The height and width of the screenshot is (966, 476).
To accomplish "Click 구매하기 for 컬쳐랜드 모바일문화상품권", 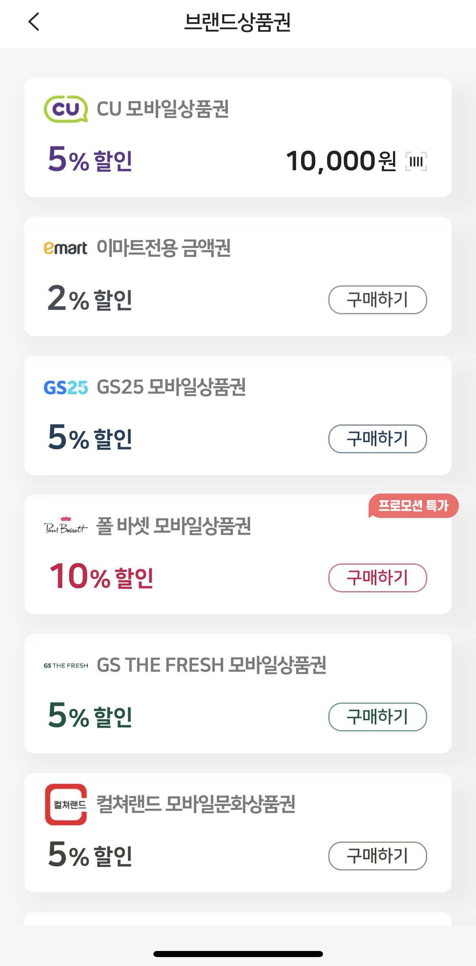I will [x=378, y=856].
